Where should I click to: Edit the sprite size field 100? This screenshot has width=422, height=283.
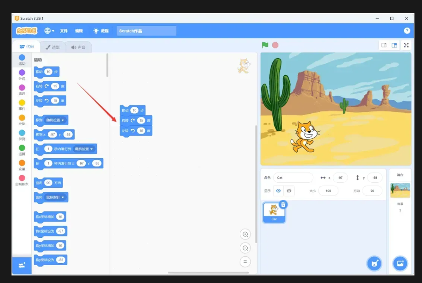(x=328, y=191)
